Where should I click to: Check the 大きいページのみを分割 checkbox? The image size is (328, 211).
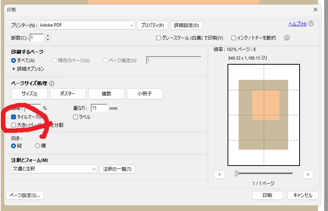tap(13, 125)
